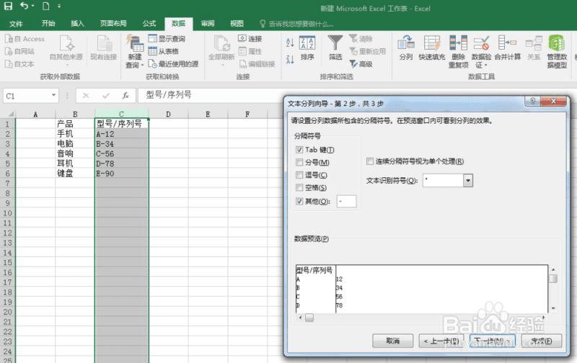Proceed to Next step in wizard
The image size is (577, 363).
[492, 341]
